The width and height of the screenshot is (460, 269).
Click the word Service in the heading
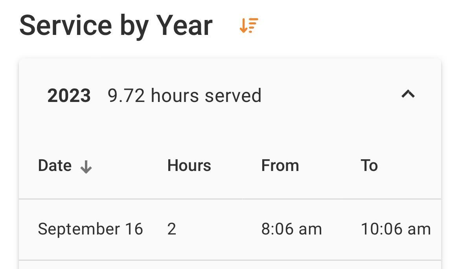(x=66, y=25)
